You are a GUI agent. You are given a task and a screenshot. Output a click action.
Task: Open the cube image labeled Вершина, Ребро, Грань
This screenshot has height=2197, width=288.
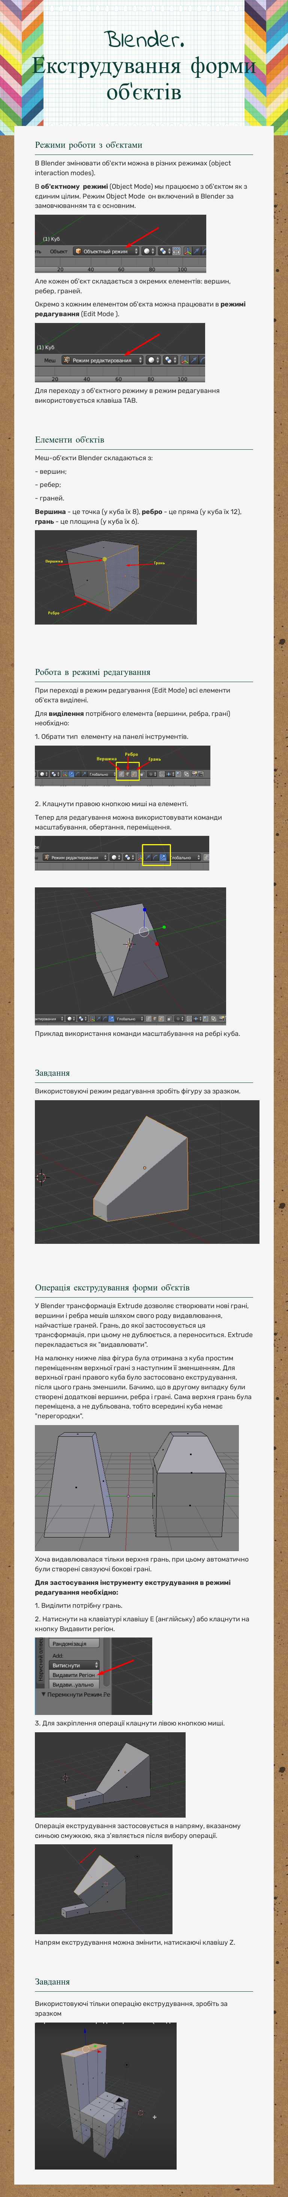[115, 578]
